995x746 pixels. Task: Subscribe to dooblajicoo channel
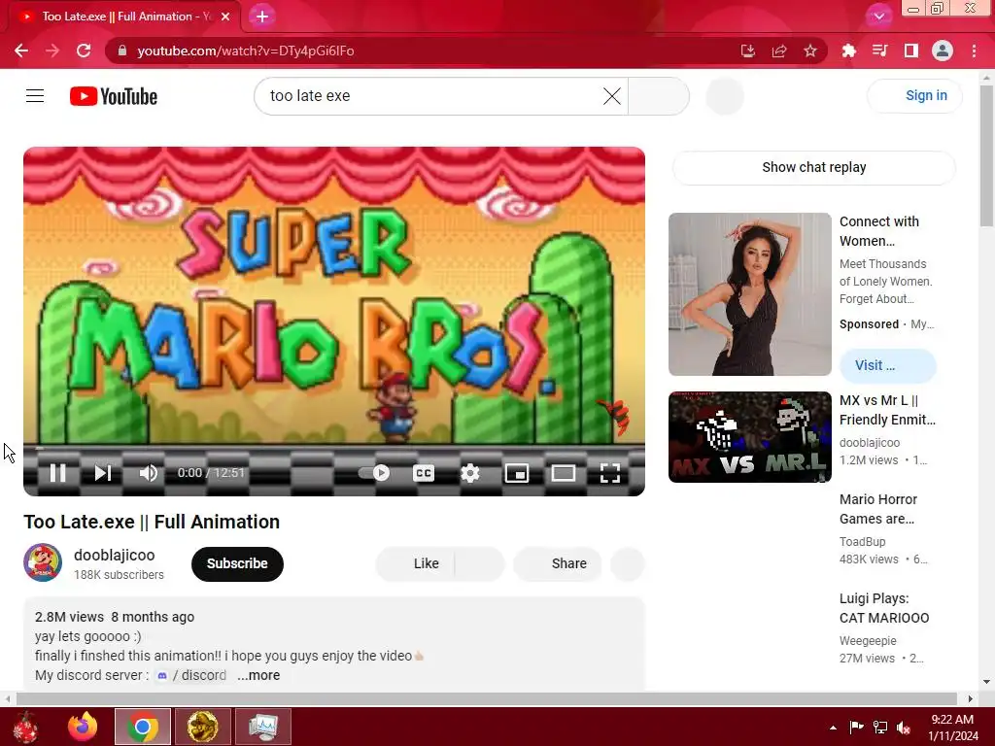click(237, 564)
